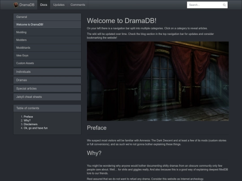Expand the Jekyll cheat sheets category
This screenshot has width=242, height=181.
click(47, 97)
